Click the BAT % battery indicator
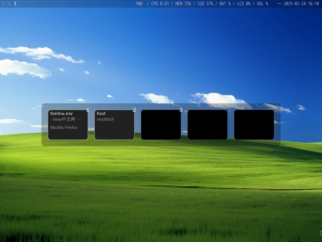 tap(225, 4)
